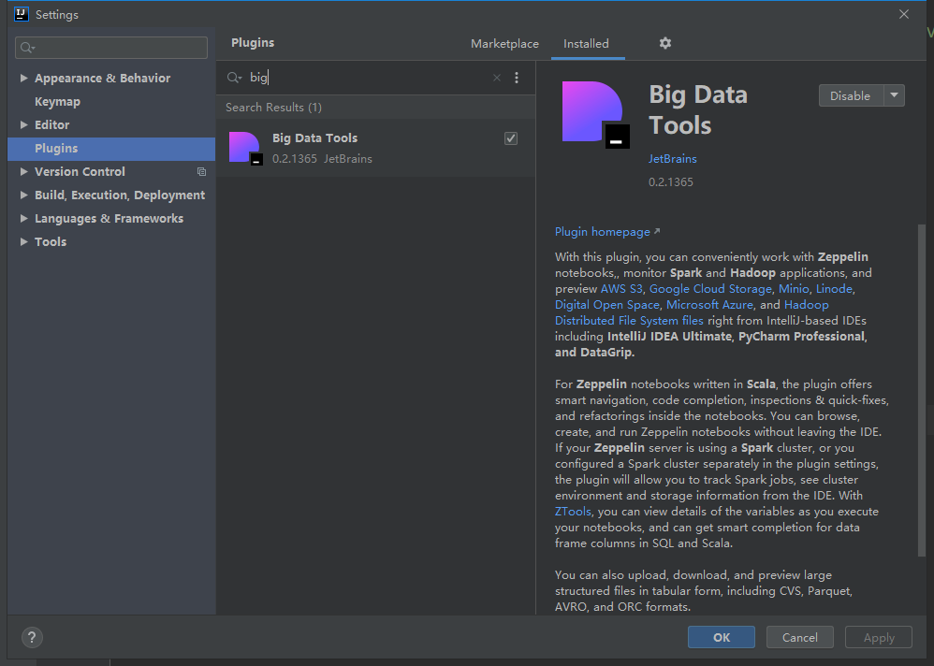Expand the Tools settings section

23,241
